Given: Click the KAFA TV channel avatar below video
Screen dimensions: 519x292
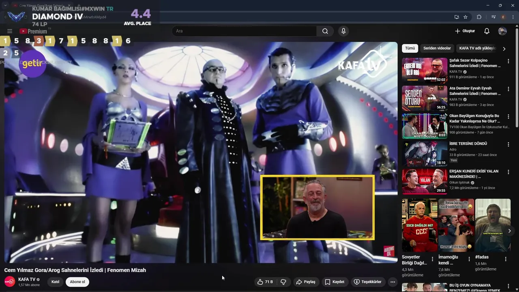Looking at the screenshot, I should pyautogui.click(x=10, y=281).
